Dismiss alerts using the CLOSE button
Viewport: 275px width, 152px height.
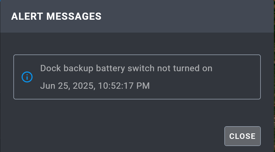click(x=242, y=136)
